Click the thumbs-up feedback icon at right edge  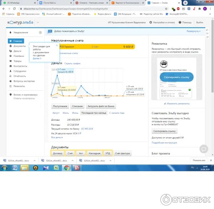tap(207, 30)
